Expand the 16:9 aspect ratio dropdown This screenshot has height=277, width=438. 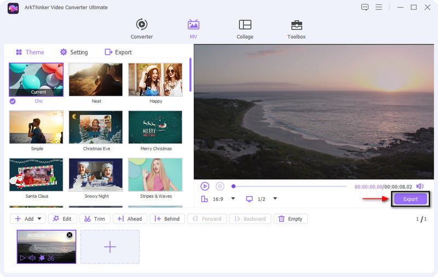coord(233,199)
